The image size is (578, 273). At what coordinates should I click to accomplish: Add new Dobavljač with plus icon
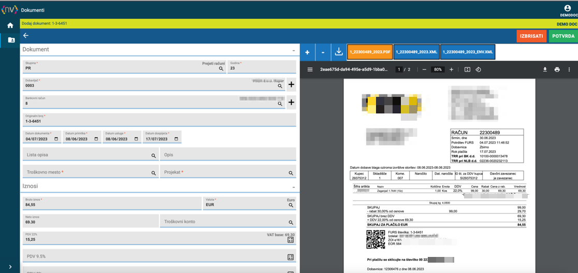[x=291, y=85]
